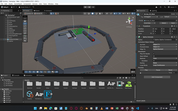The image size is (178, 111).
Task: Uncheck Play On Awake checkbox
Action: pos(154,54)
